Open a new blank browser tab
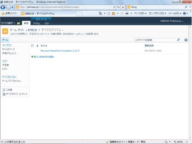Screen dimensions: 192x144 [79, 14]
